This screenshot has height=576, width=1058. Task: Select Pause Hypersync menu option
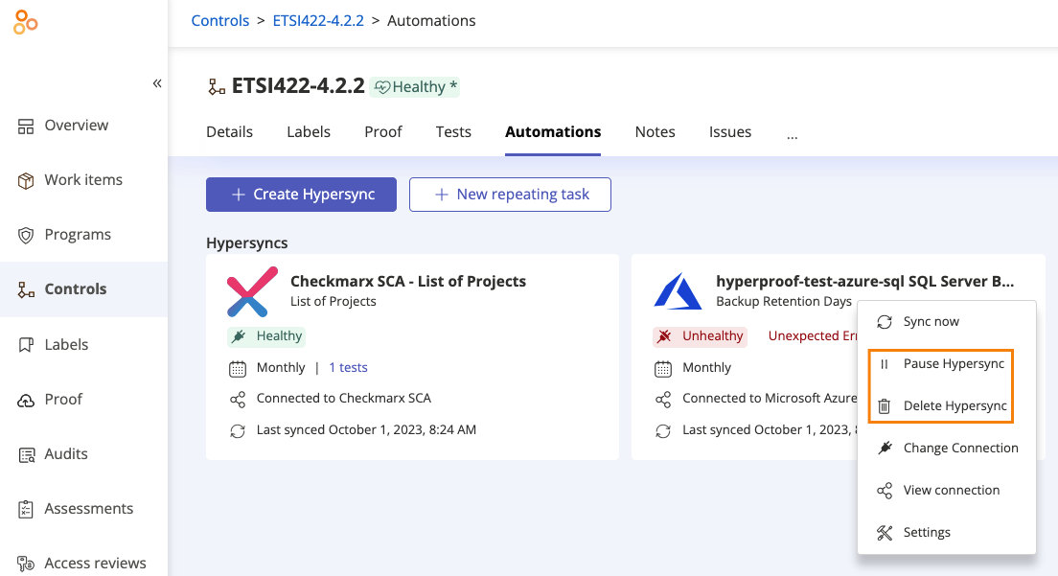tap(947, 364)
